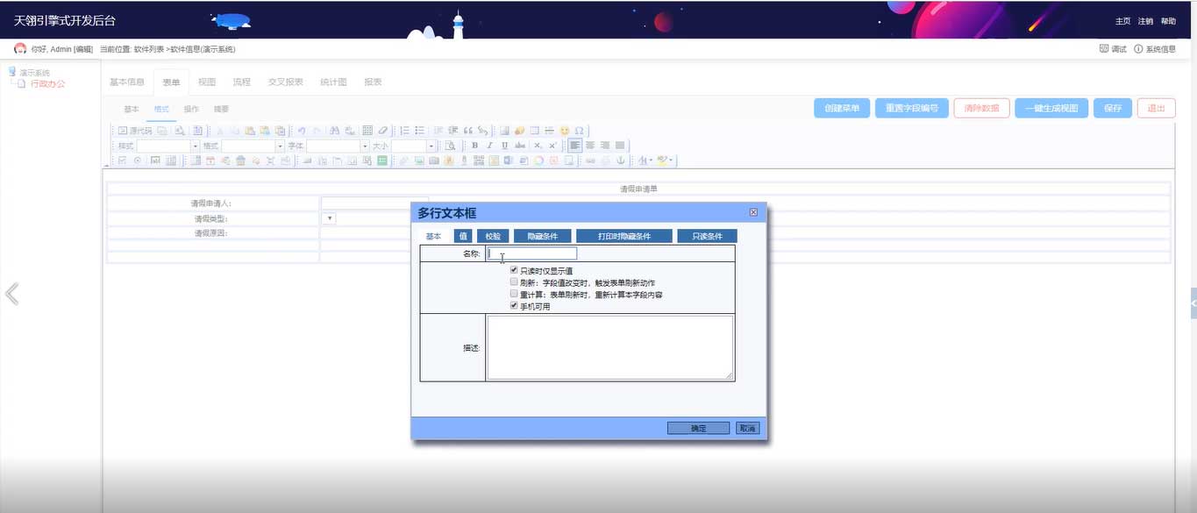Insert a smiley emoticon from toolbar
Viewport: 1197px width, 513px height.
[x=564, y=131]
